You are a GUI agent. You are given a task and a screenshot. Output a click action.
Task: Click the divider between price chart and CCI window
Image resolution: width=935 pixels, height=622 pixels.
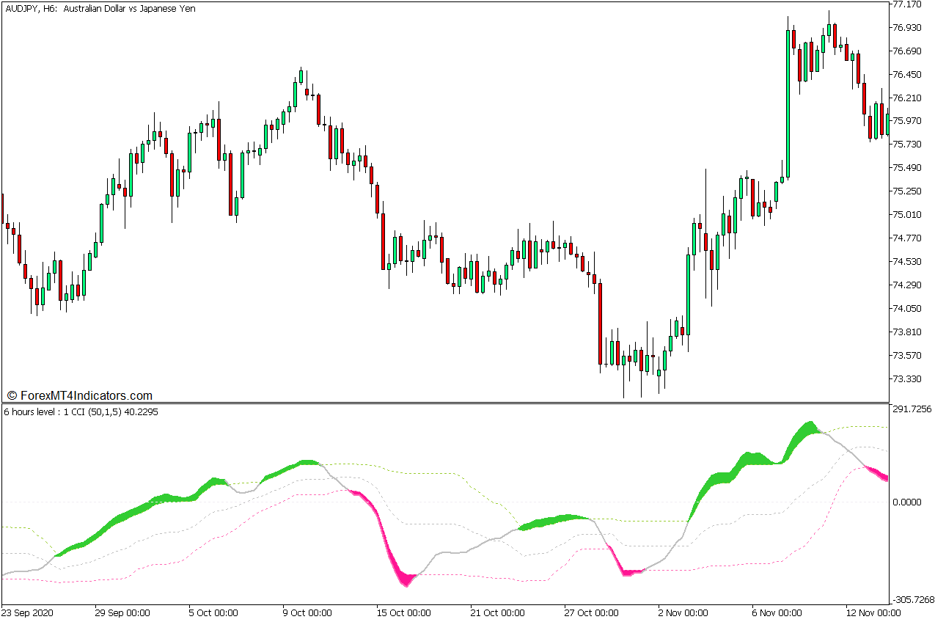click(444, 403)
